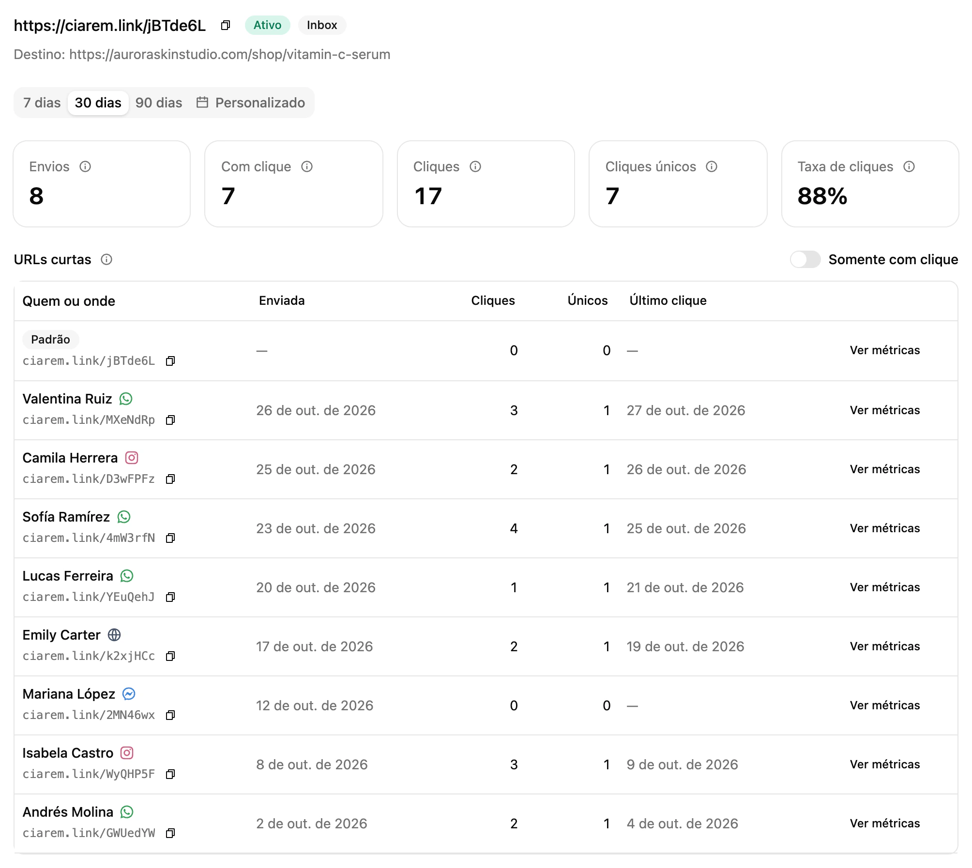Open Ver métricas for Andrés Molina
Image resolution: width=972 pixels, height=868 pixels.
(x=885, y=823)
